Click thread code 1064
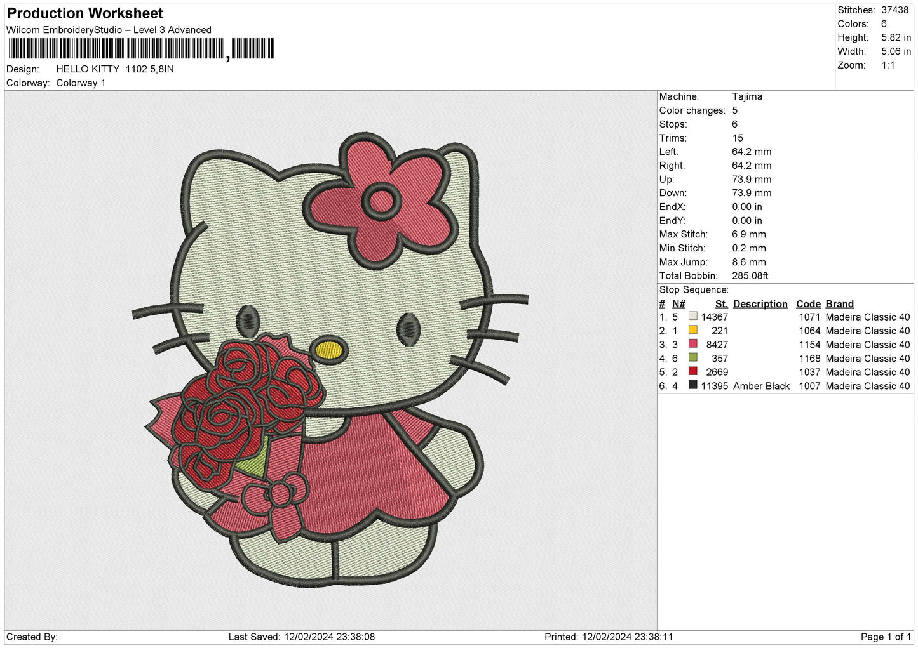 click(810, 331)
